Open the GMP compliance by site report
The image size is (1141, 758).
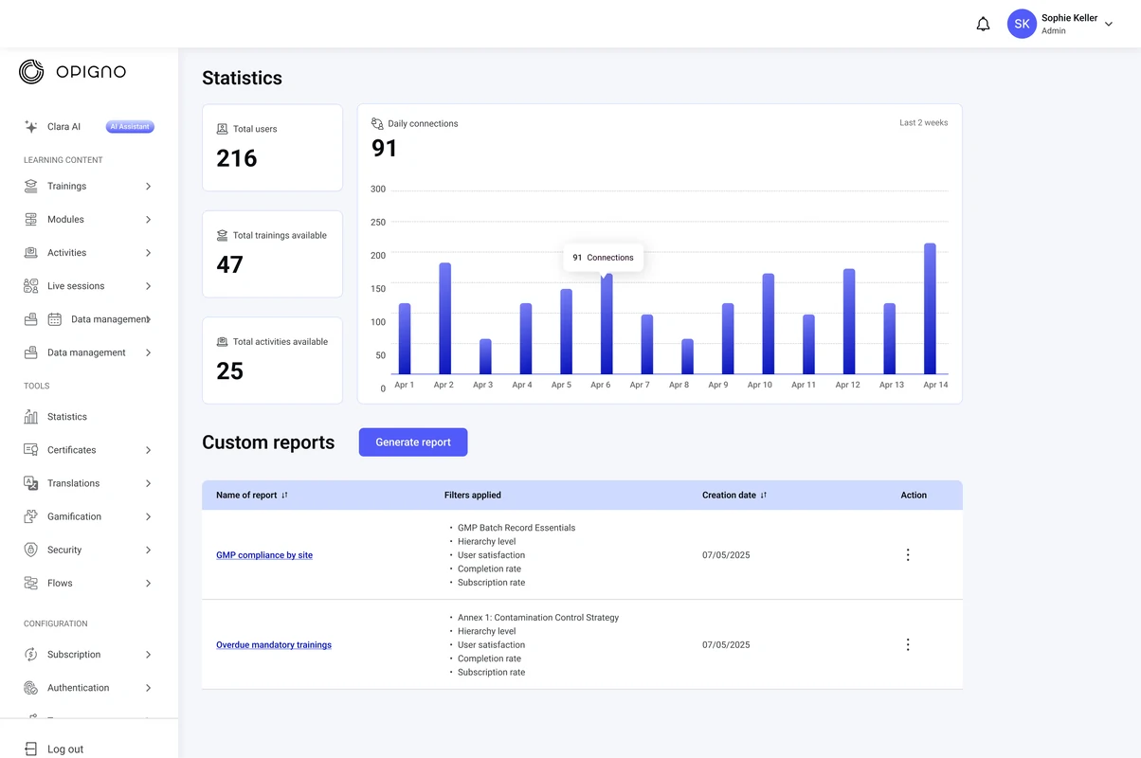pyautogui.click(x=264, y=555)
